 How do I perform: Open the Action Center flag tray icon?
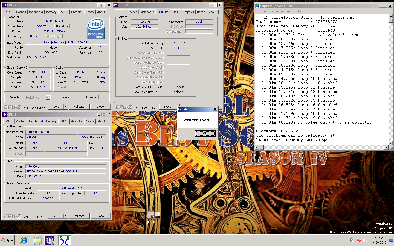[x=352, y=240]
